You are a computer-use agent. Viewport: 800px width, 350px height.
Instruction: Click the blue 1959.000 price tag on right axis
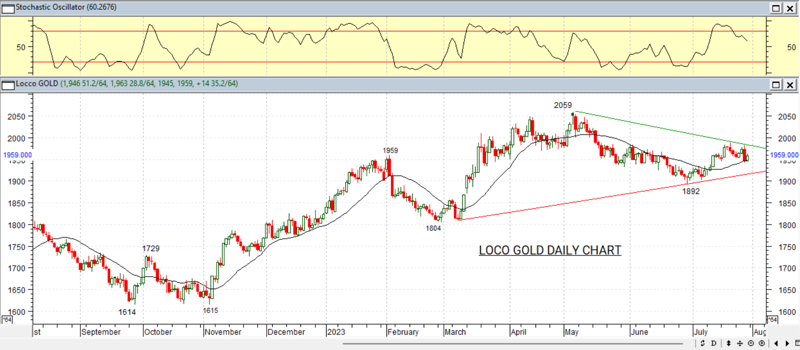pyautogui.click(x=784, y=155)
